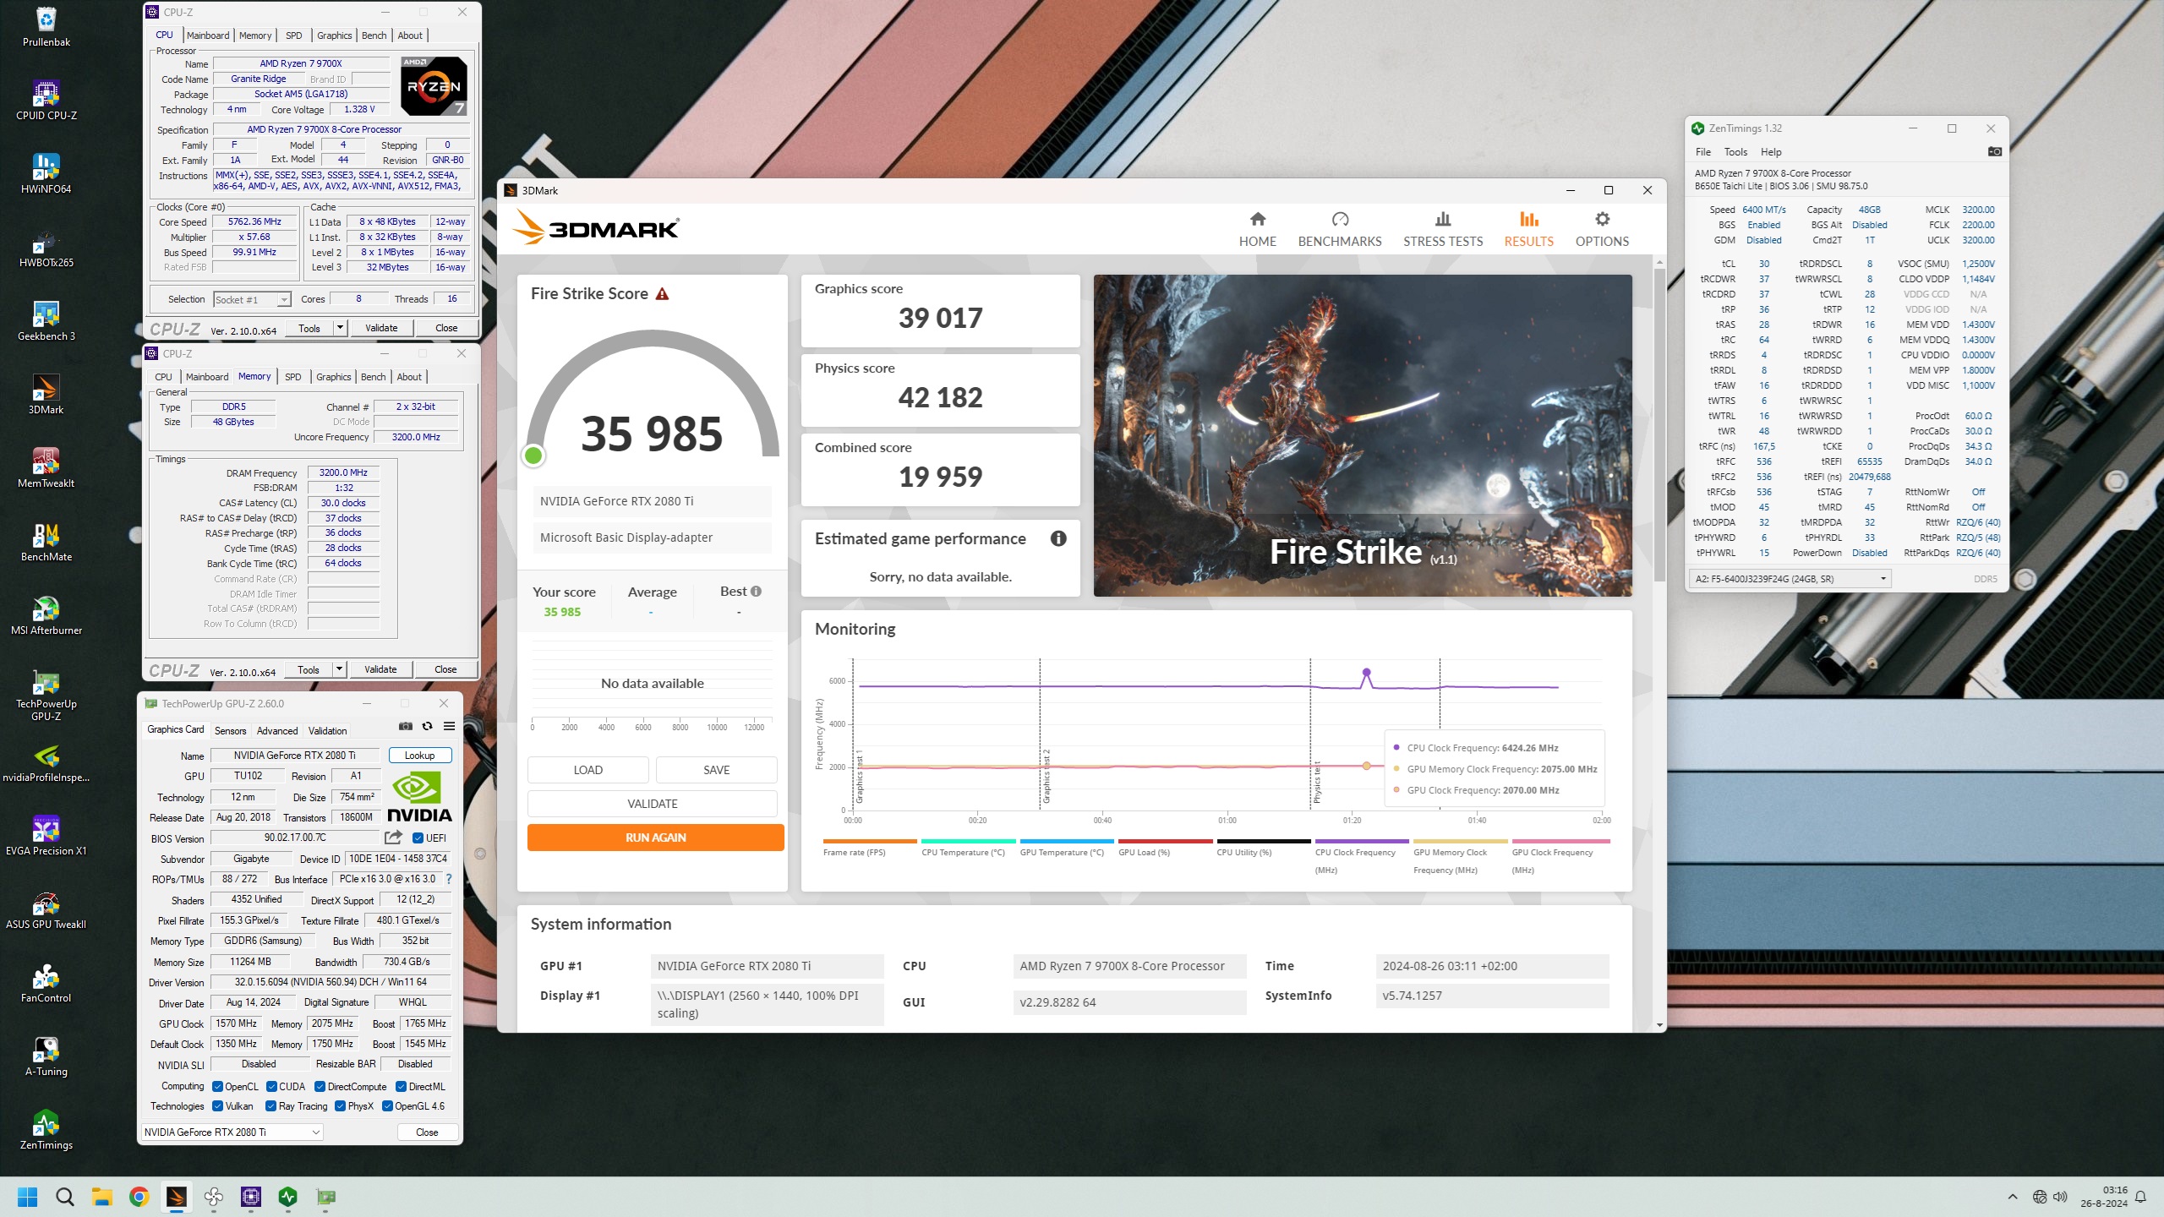Expand Socket #1 selection dropdown in CPU-Z
The image size is (2164, 1217).
coord(284,299)
